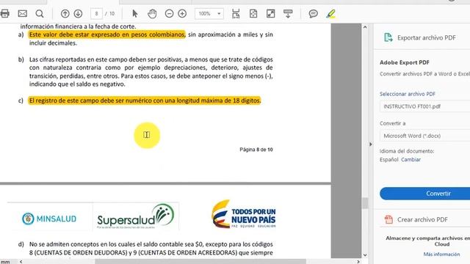The image size is (470, 264).
Task: Click the vertical scrollbar thumb
Action: (365, 203)
